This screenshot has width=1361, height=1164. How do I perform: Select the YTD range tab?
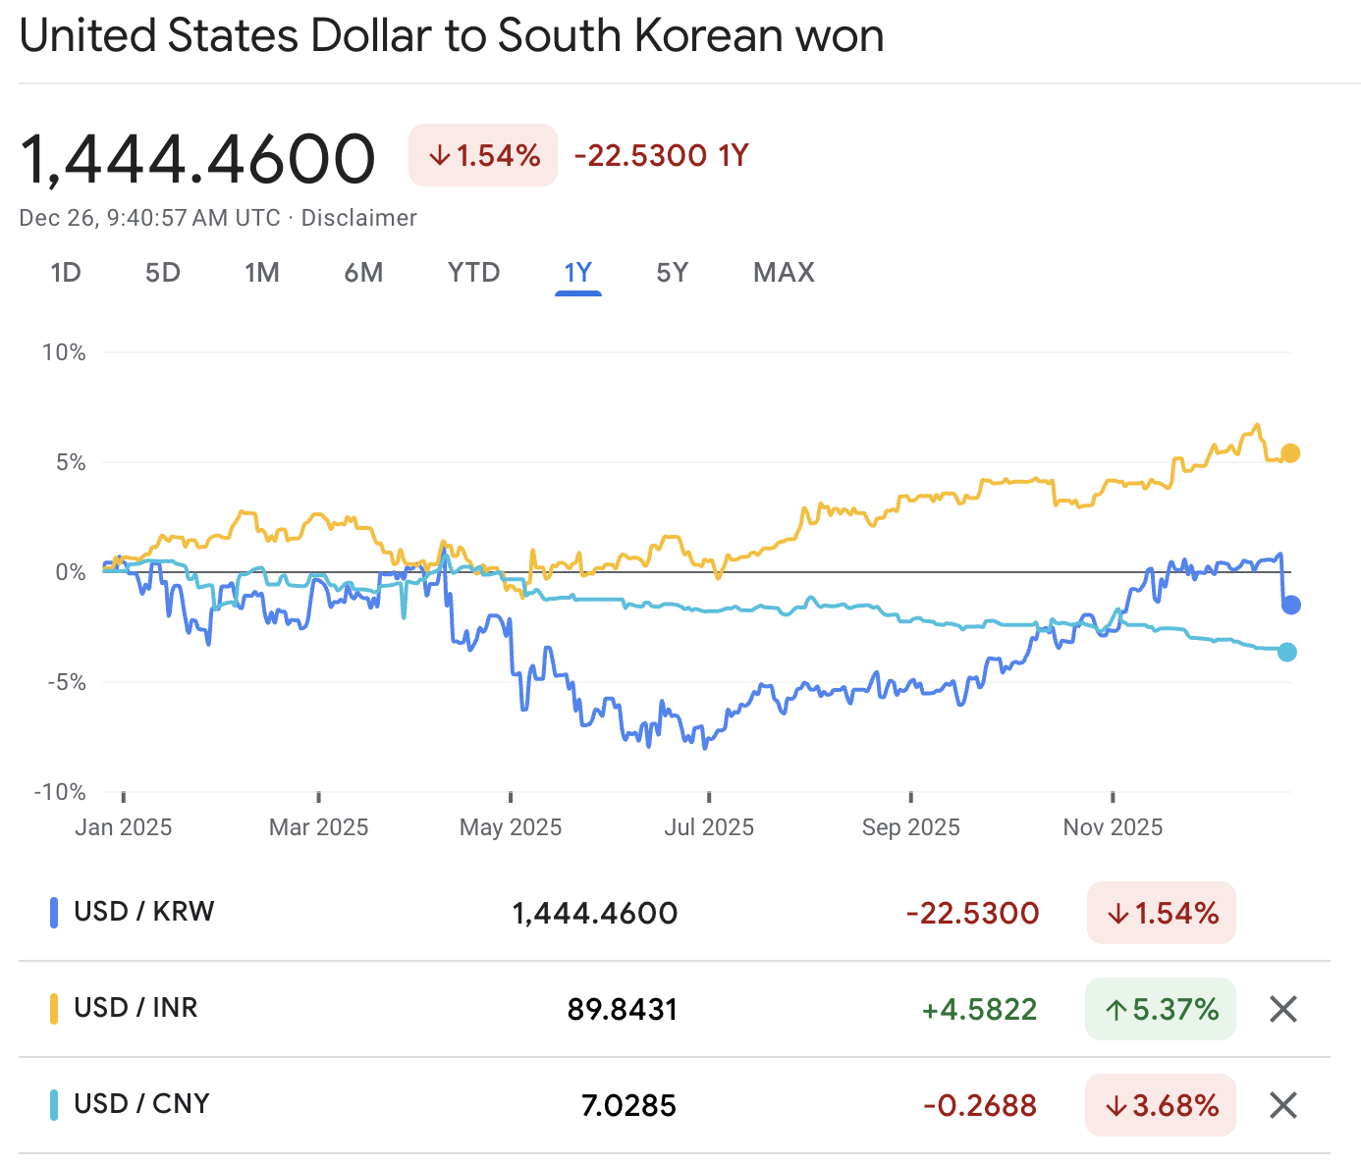(473, 273)
